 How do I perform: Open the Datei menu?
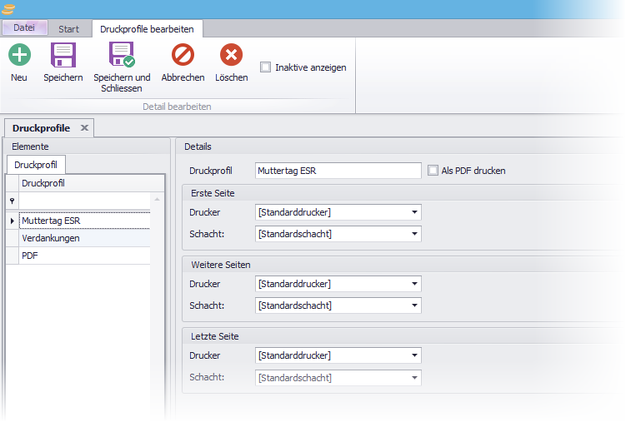pyautogui.click(x=24, y=28)
